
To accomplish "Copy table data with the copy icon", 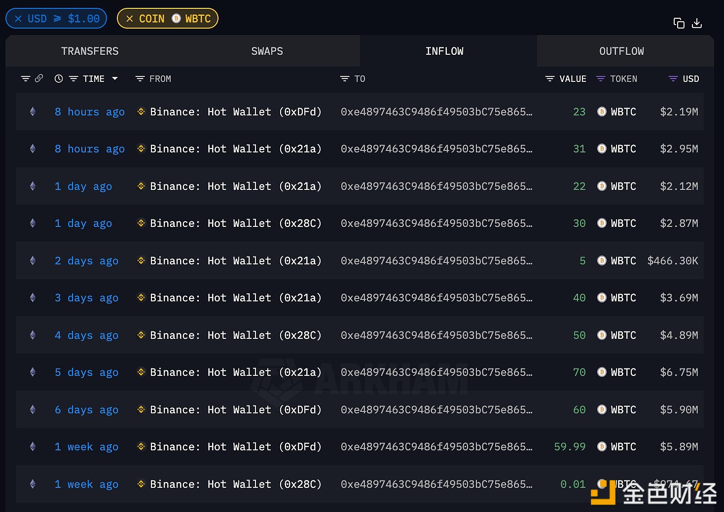I will click(679, 23).
